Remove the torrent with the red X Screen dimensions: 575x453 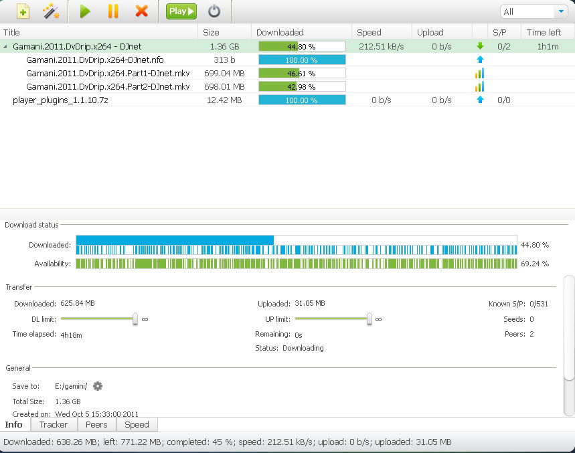tap(141, 11)
